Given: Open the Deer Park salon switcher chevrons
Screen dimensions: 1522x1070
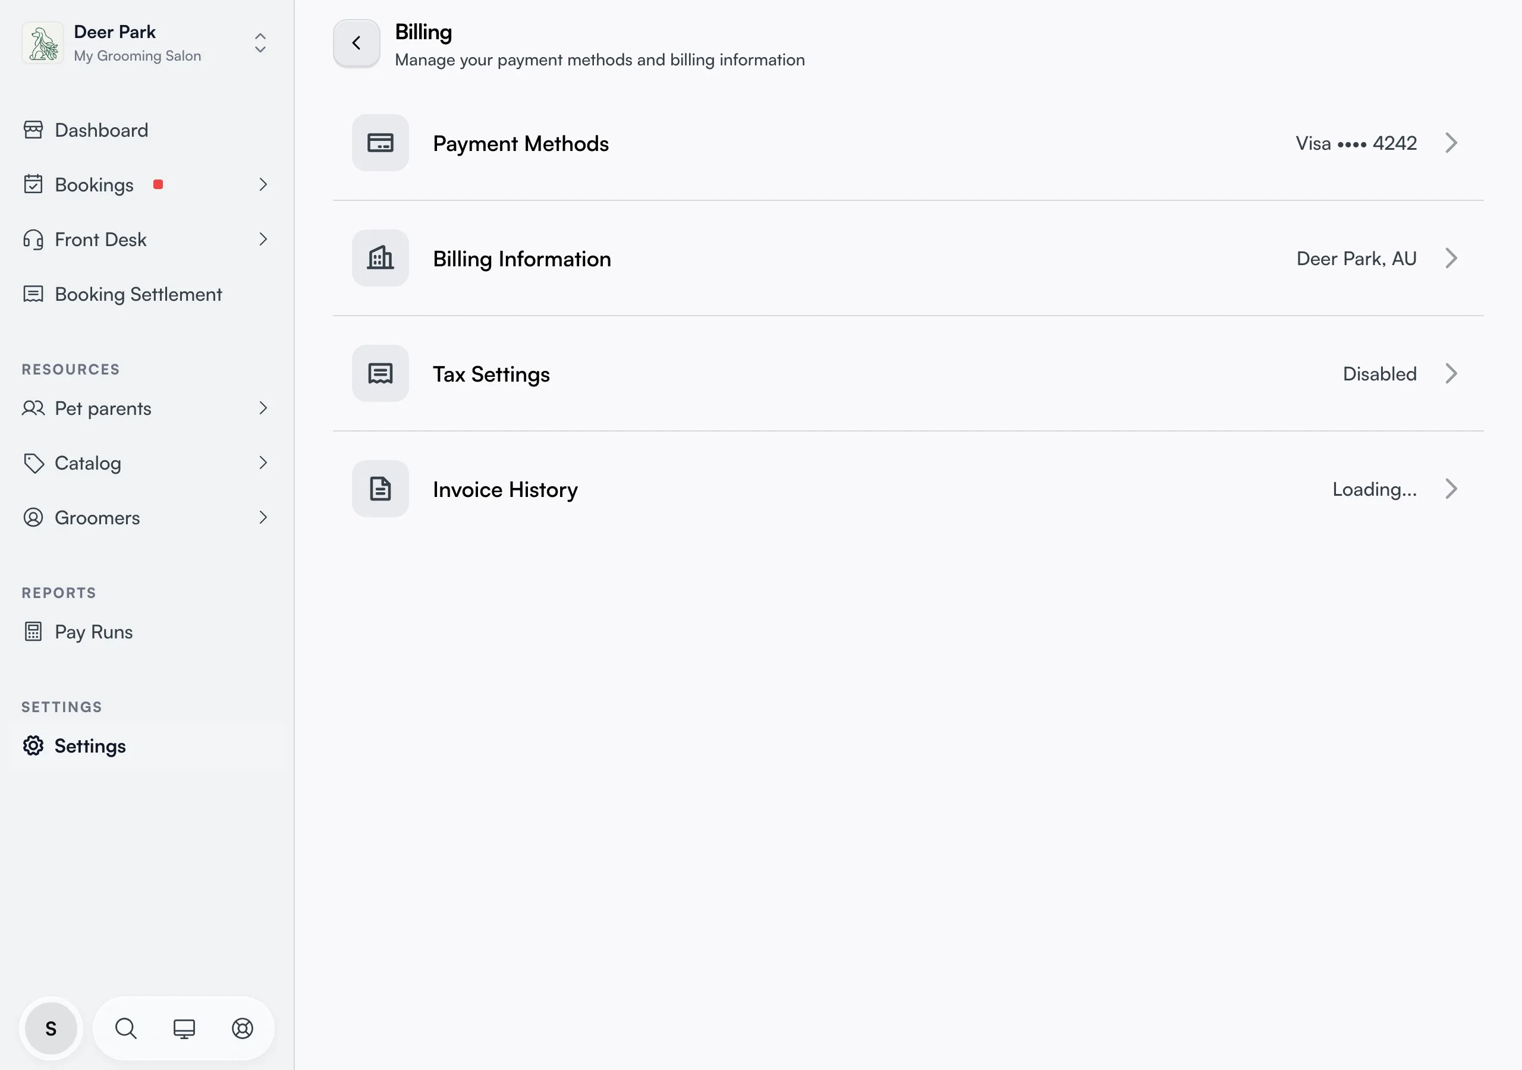Looking at the screenshot, I should click(x=260, y=43).
